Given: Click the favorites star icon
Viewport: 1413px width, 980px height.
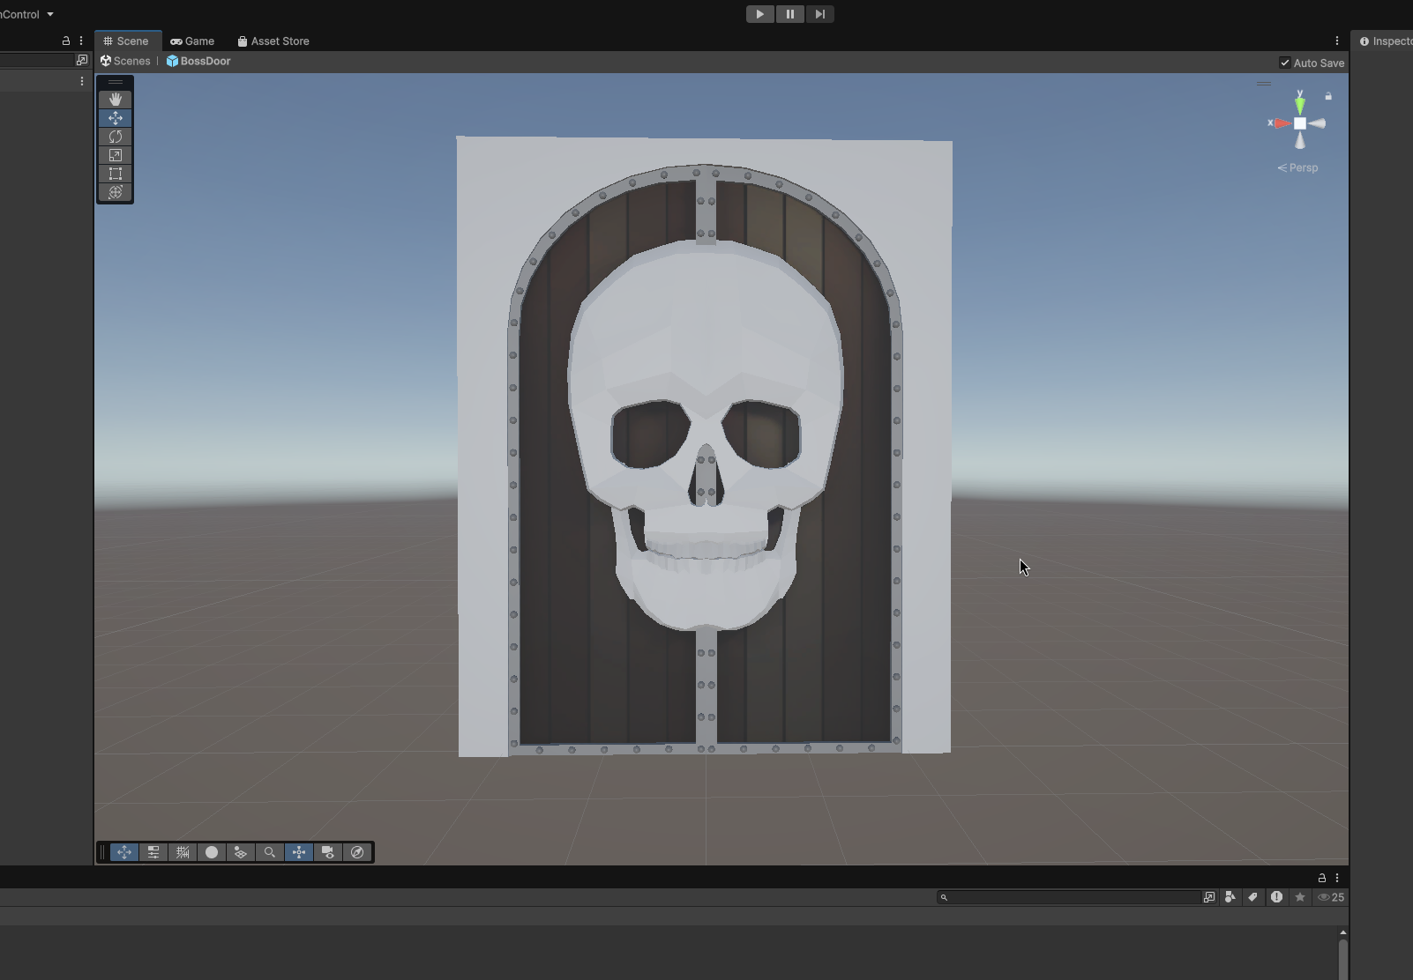Looking at the screenshot, I should click(x=1299, y=897).
